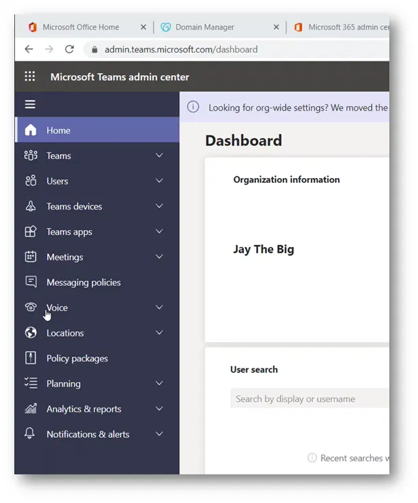Image resolution: width=418 pixels, height=503 pixels.
Task: Expand the Teams section chevron
Action: (159, 156)
